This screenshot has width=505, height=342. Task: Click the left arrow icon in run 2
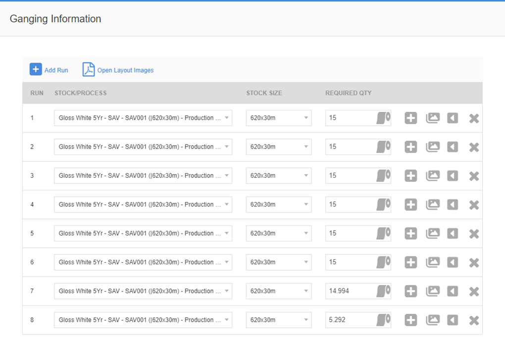point(453,147)
